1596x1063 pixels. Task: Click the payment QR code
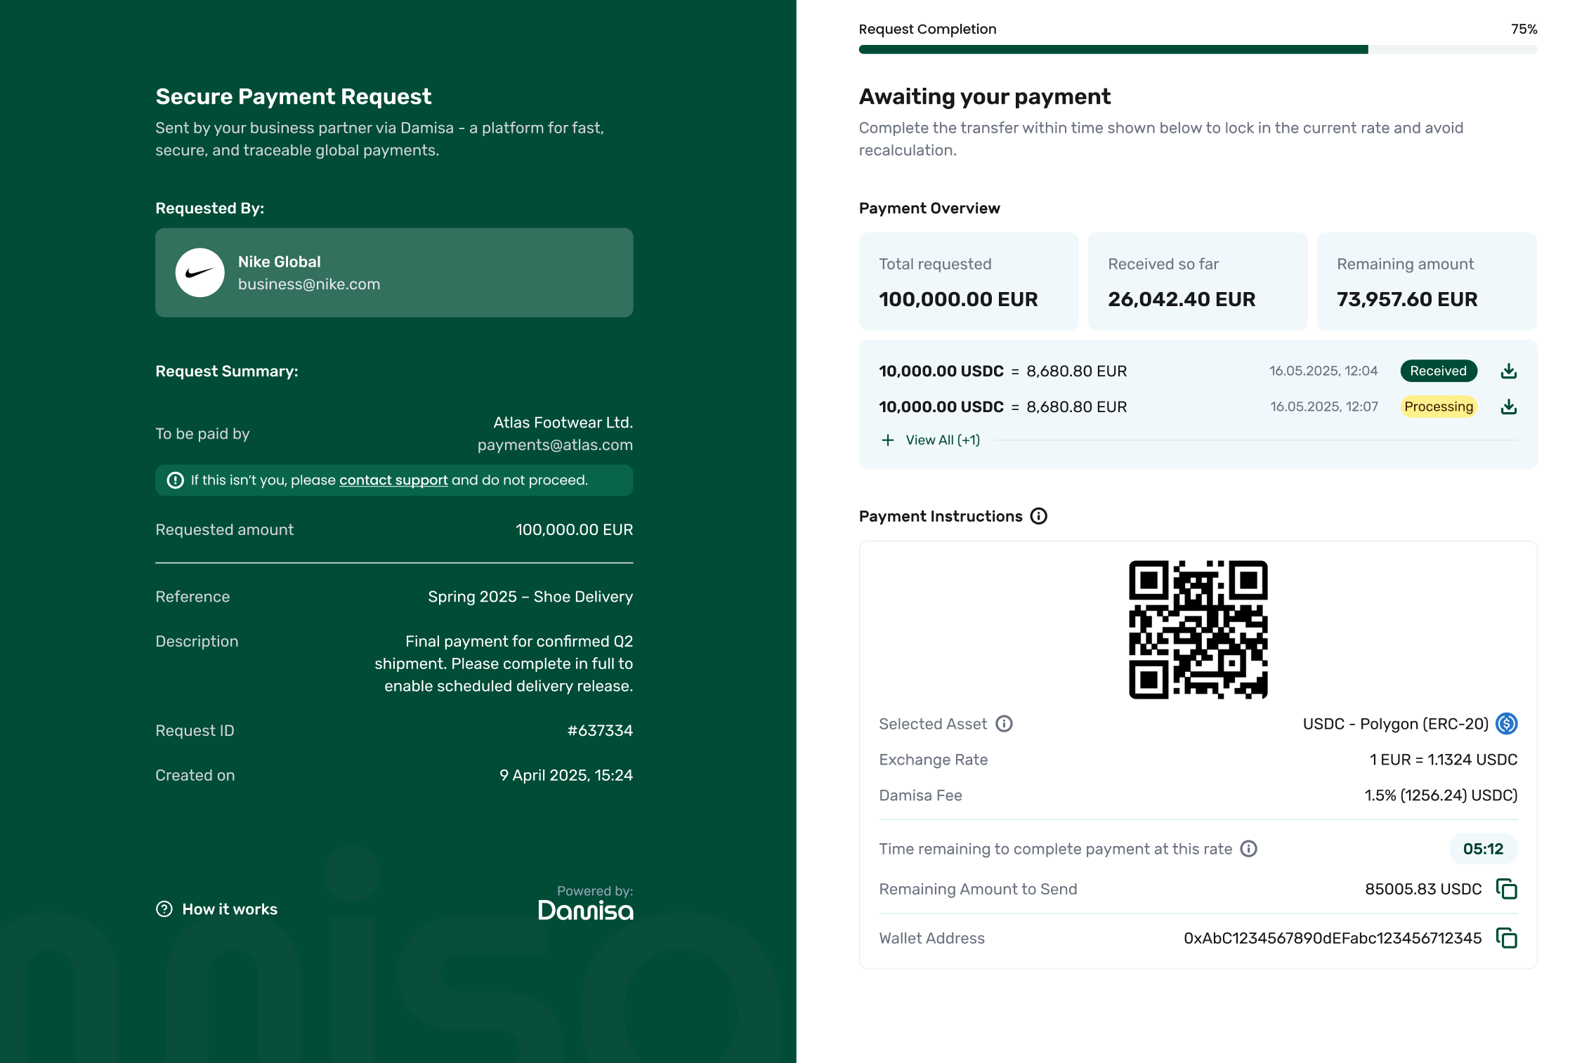1198,629
